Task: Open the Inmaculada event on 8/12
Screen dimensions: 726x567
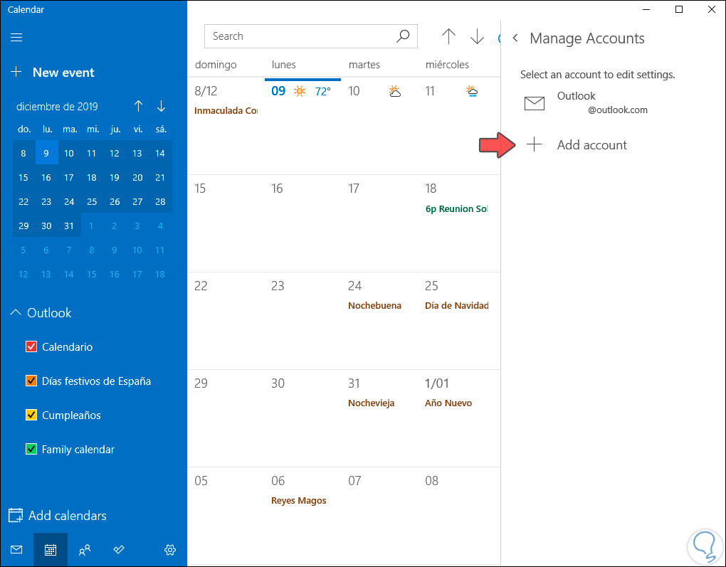Action: (x=226, y=111)
